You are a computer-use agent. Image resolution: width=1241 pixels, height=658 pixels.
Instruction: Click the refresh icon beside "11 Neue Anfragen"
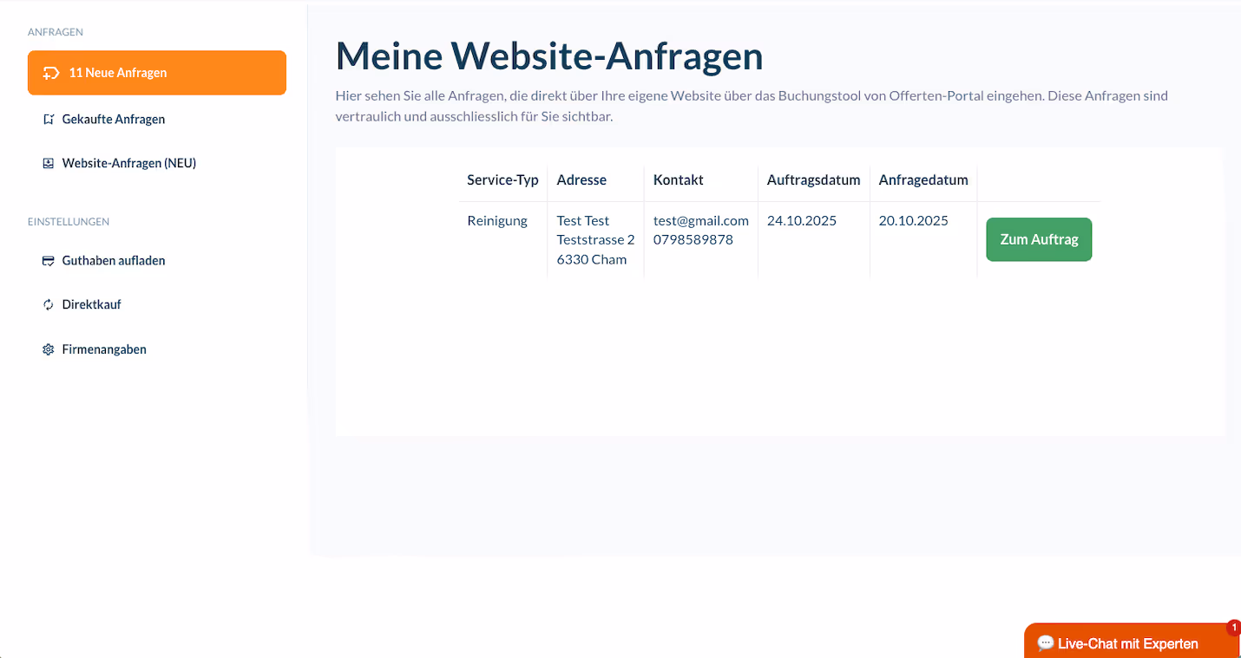(x=50, y=73)
